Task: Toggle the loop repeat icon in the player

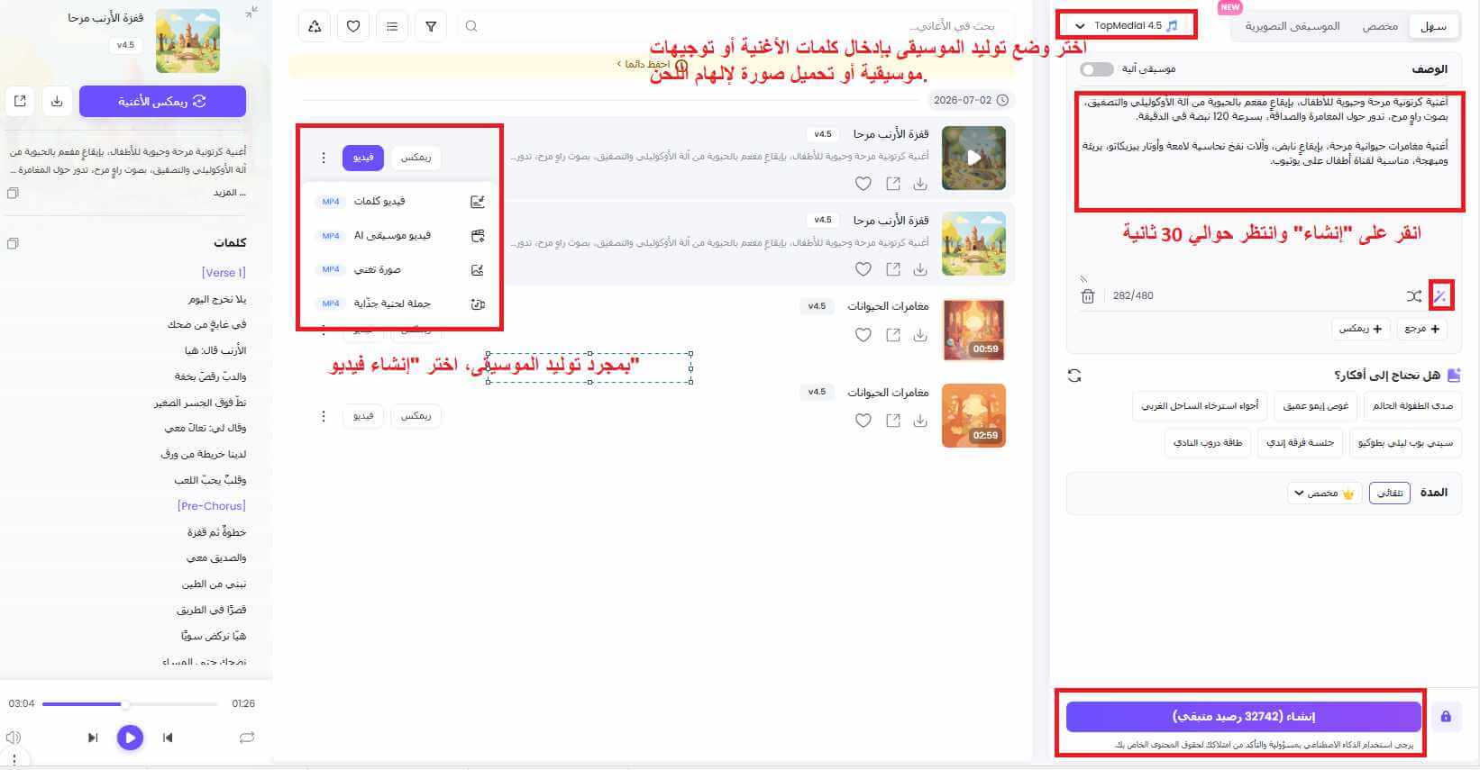Action: pos(247,738)
